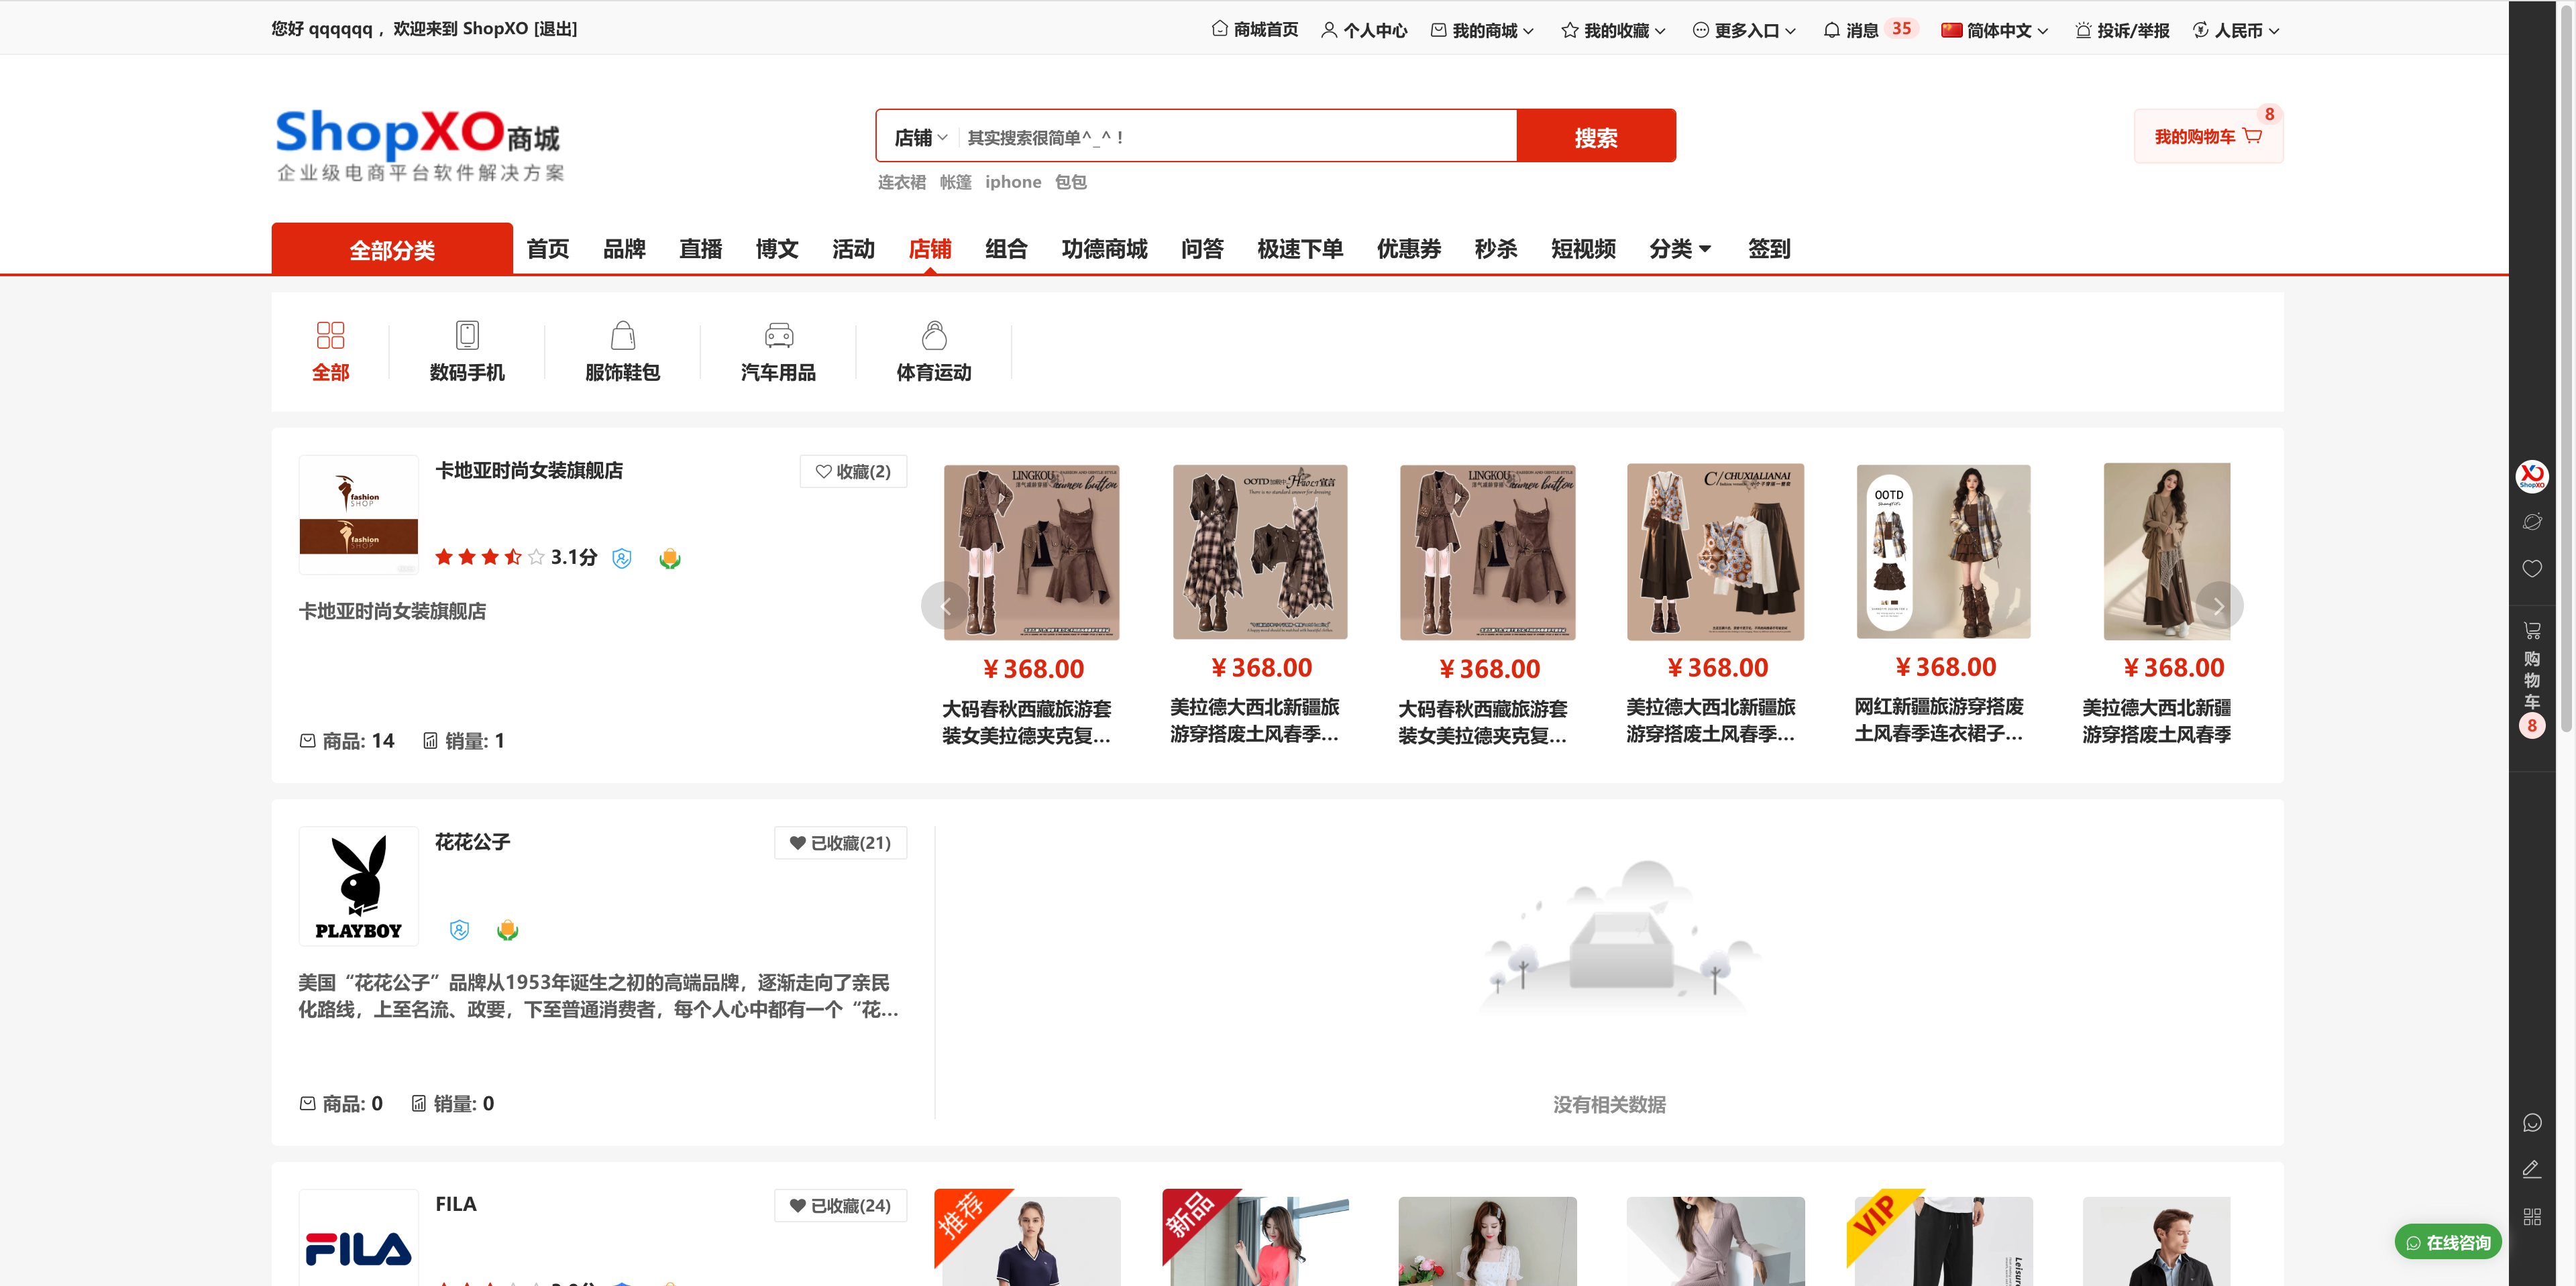Show next products in 卡地亚 carousel

point(2219,605)
